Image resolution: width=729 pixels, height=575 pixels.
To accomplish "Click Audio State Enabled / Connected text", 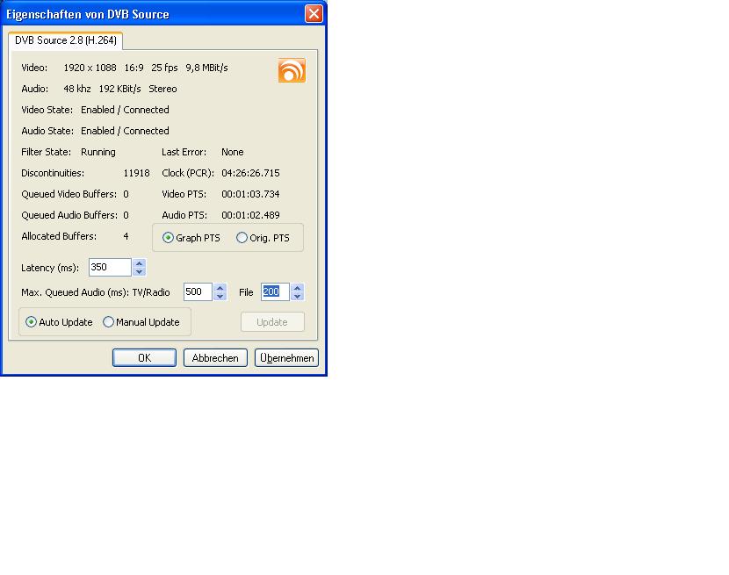I will (125, 131).
